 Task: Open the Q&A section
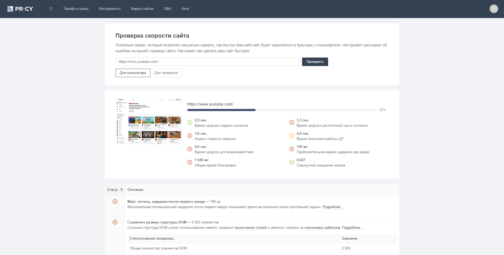(x=168, y=9)
